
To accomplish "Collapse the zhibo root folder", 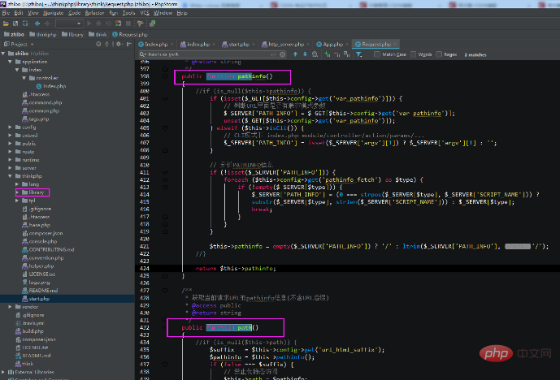I will (x=3, y=54).
